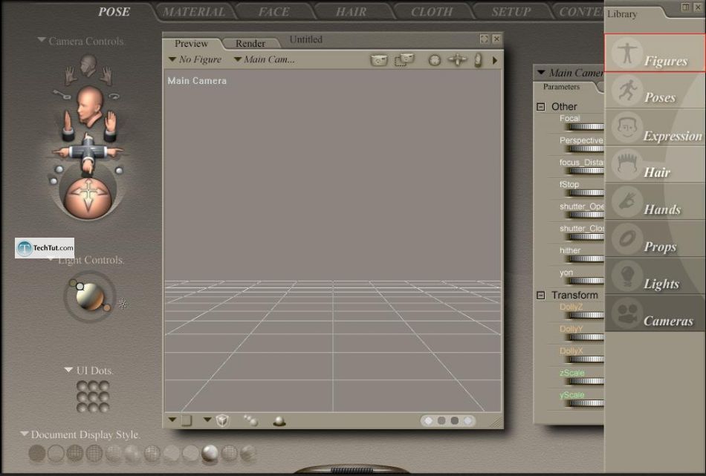The width and height of the screenshot is (706, 476).
Task: Select the Right Hand Camera icon
Action: click(x=106, y=76)
